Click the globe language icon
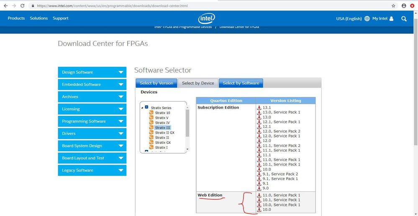 (x=367, y=19)
